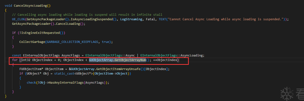The height and width of the screenshot is (101, 304).
Task: Click the CollectGarbage function call
Action: (32, 42)
